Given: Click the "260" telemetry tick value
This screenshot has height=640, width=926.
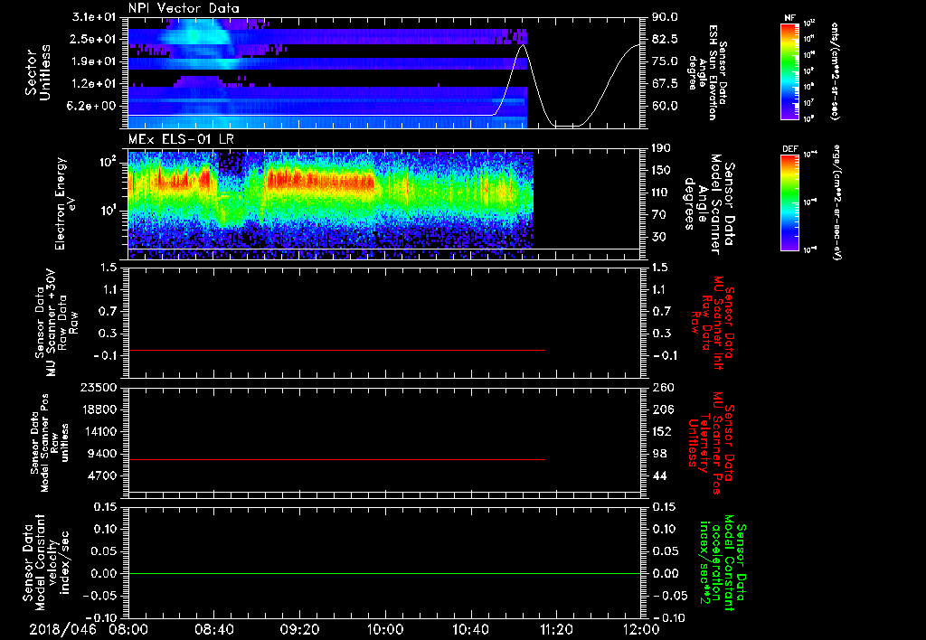Looking at the screenshot, I should click(x=662, y=387).
